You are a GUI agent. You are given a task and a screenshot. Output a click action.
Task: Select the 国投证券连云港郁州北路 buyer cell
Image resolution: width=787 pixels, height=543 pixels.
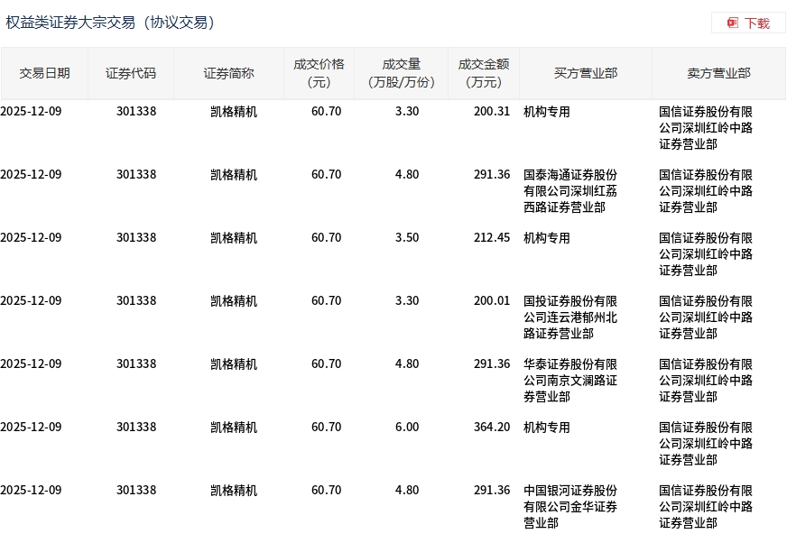click(x=570, y=318)
